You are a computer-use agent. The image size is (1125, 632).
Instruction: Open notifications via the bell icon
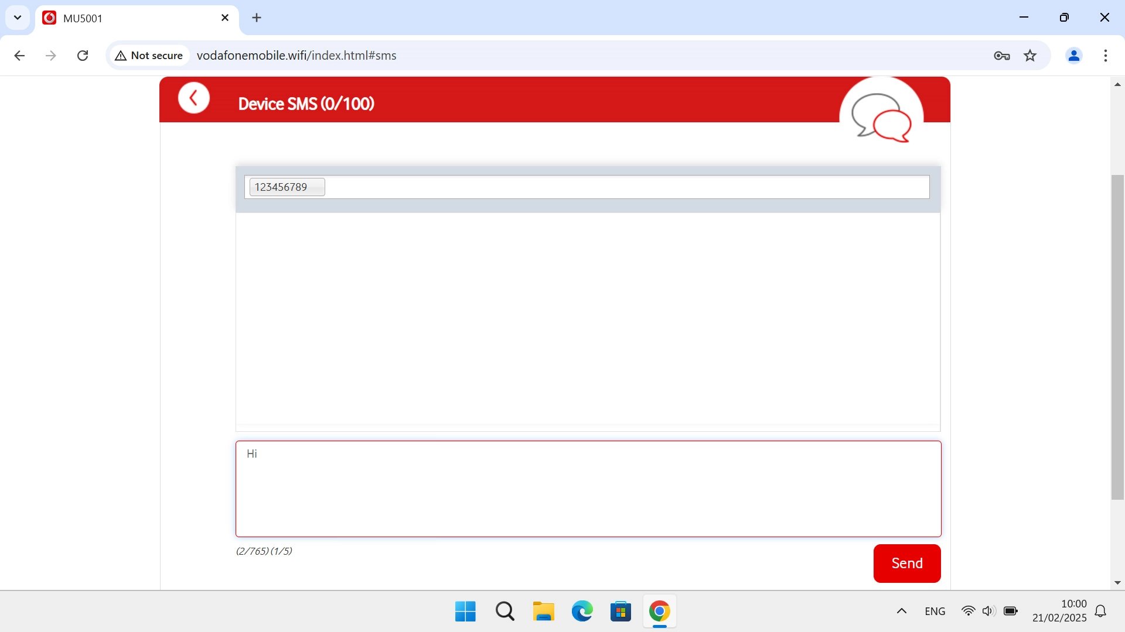[1101, 611]
